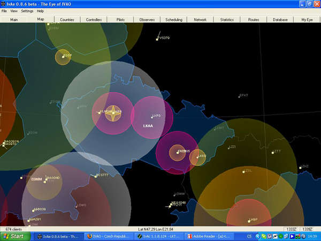Switch to IvAe 0.8.6 beta taskbar button
Screen dimensions: 321x241
point(58,237)
